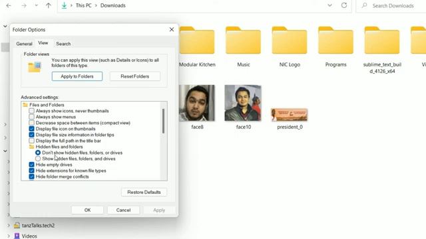The image size is (426, 239).
Task: Open Videos in navigation pane
Action: coord(29,236)
